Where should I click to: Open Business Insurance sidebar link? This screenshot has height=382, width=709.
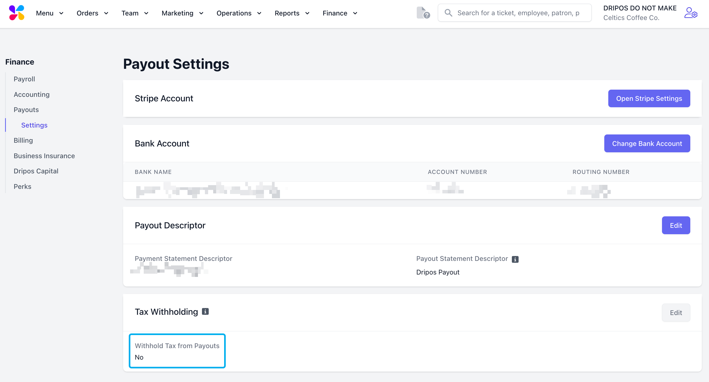(x=44, y=156)
